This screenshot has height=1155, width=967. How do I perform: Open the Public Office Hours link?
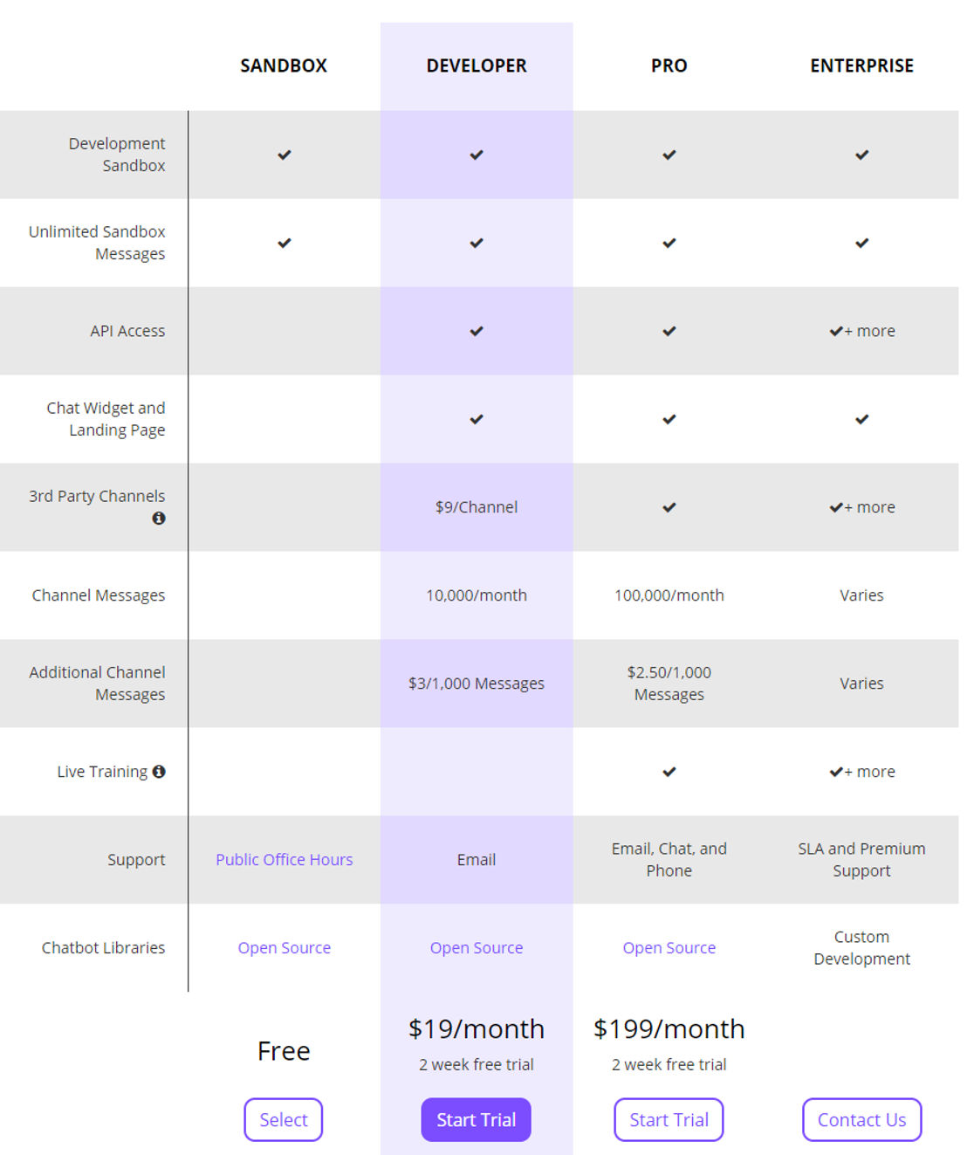click(x=285, y=859)
